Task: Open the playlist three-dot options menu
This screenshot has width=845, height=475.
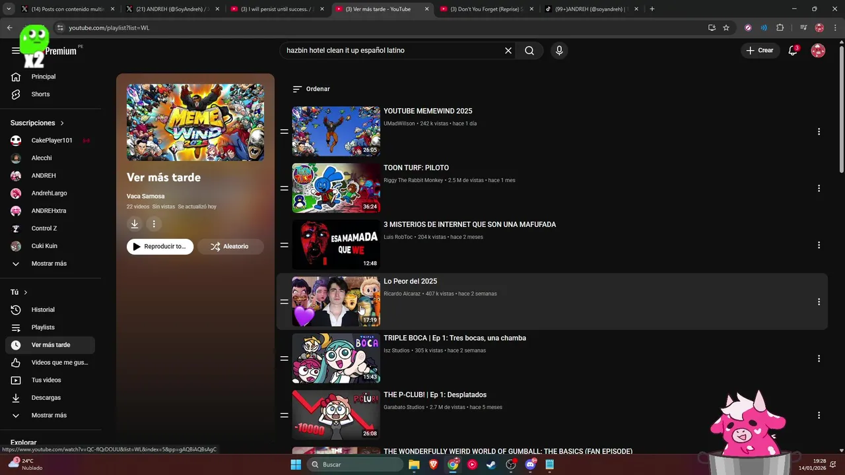Action: click(154, 224)
